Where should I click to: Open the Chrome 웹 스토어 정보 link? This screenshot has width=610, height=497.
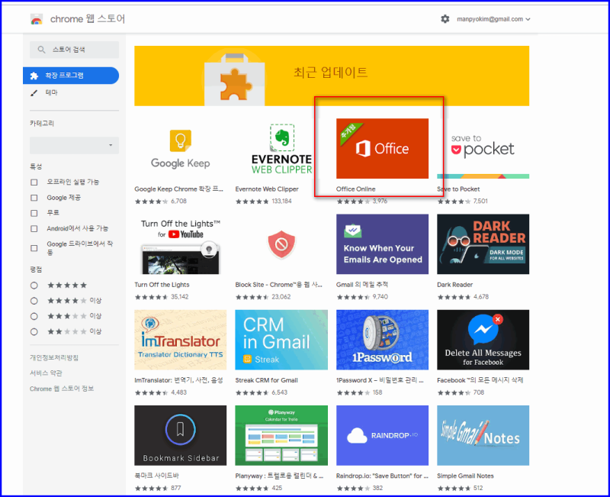[x=62, y=389]
